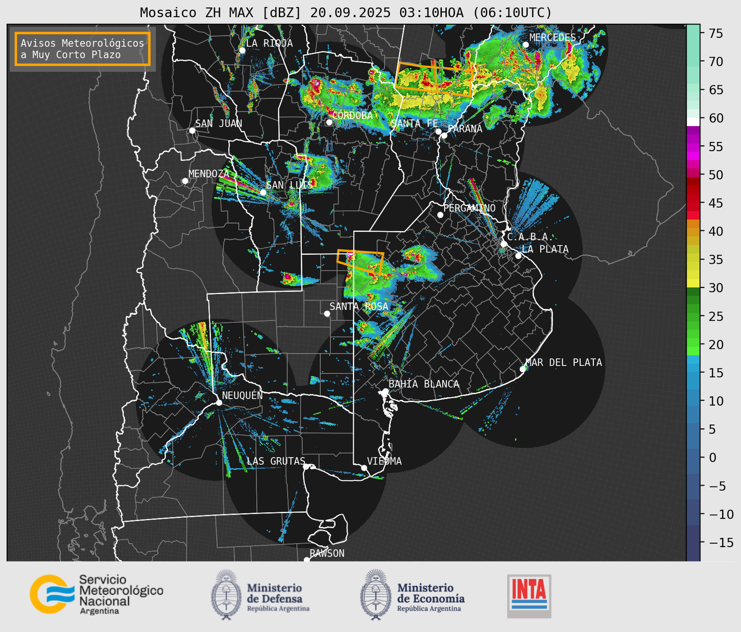Screen dimensions: 741x632
Task: Select the Mar del Plata marker dot
Action: [x=523, y=369]
